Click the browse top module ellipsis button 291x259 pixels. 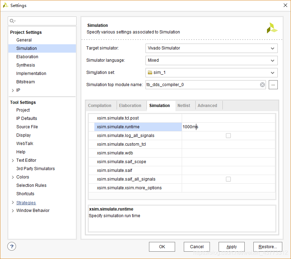pyautogui.click(x=273, y=85)
